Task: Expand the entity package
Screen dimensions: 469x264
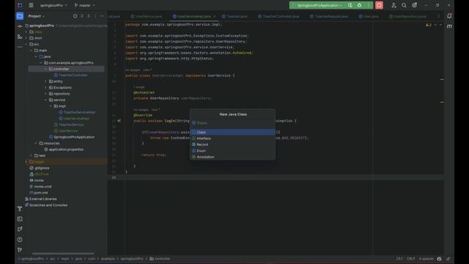Action: click(x=45, y=81)
